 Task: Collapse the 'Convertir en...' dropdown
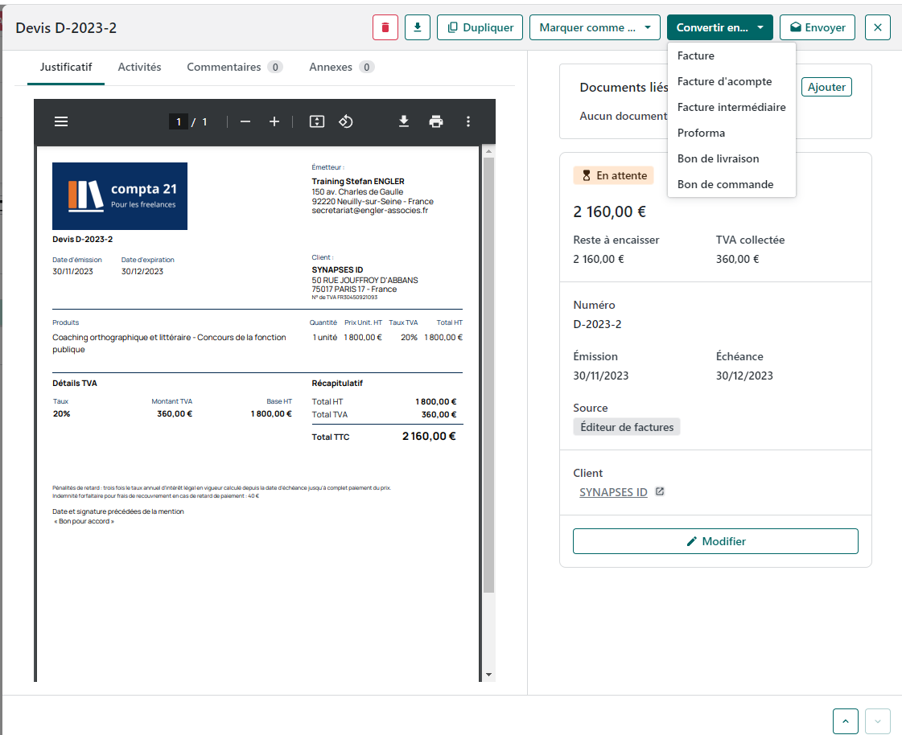719,27
